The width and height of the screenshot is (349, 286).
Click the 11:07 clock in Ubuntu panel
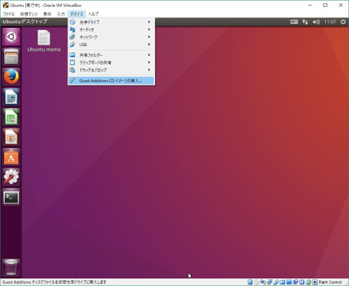(330, 22)
